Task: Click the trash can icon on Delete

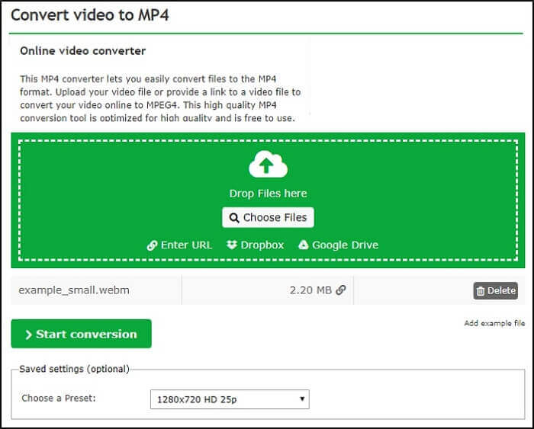Action: coord(481,290)
